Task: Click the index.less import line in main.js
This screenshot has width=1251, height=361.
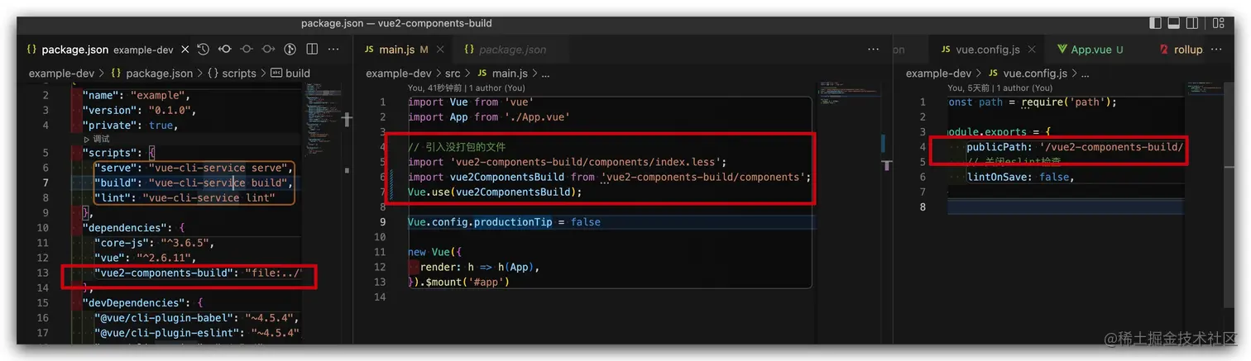Action: point(567,162)
